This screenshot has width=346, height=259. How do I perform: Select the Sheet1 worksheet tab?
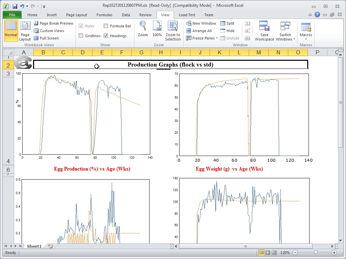pos(34,247)
